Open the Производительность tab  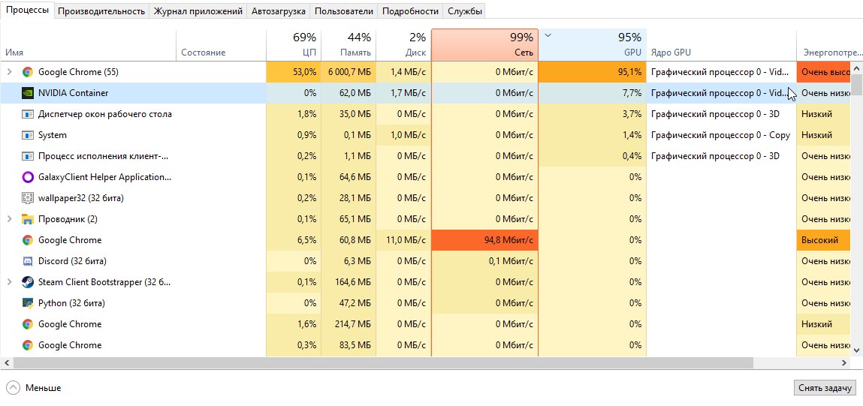(101, 11)
